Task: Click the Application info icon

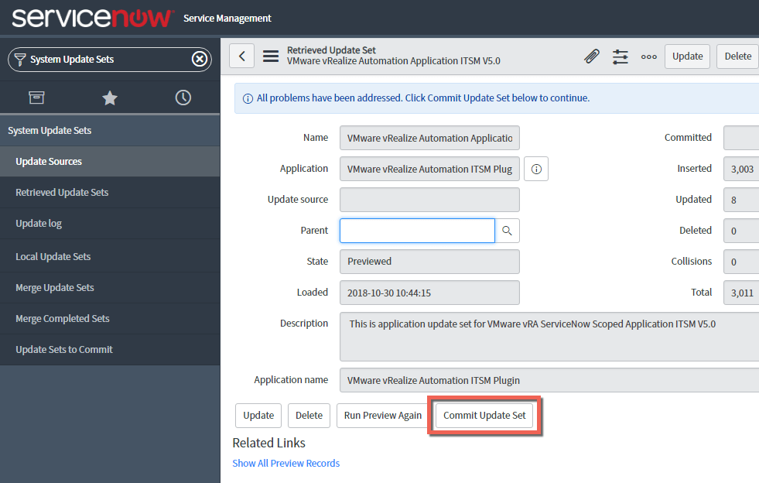Action: click(536, 169)
